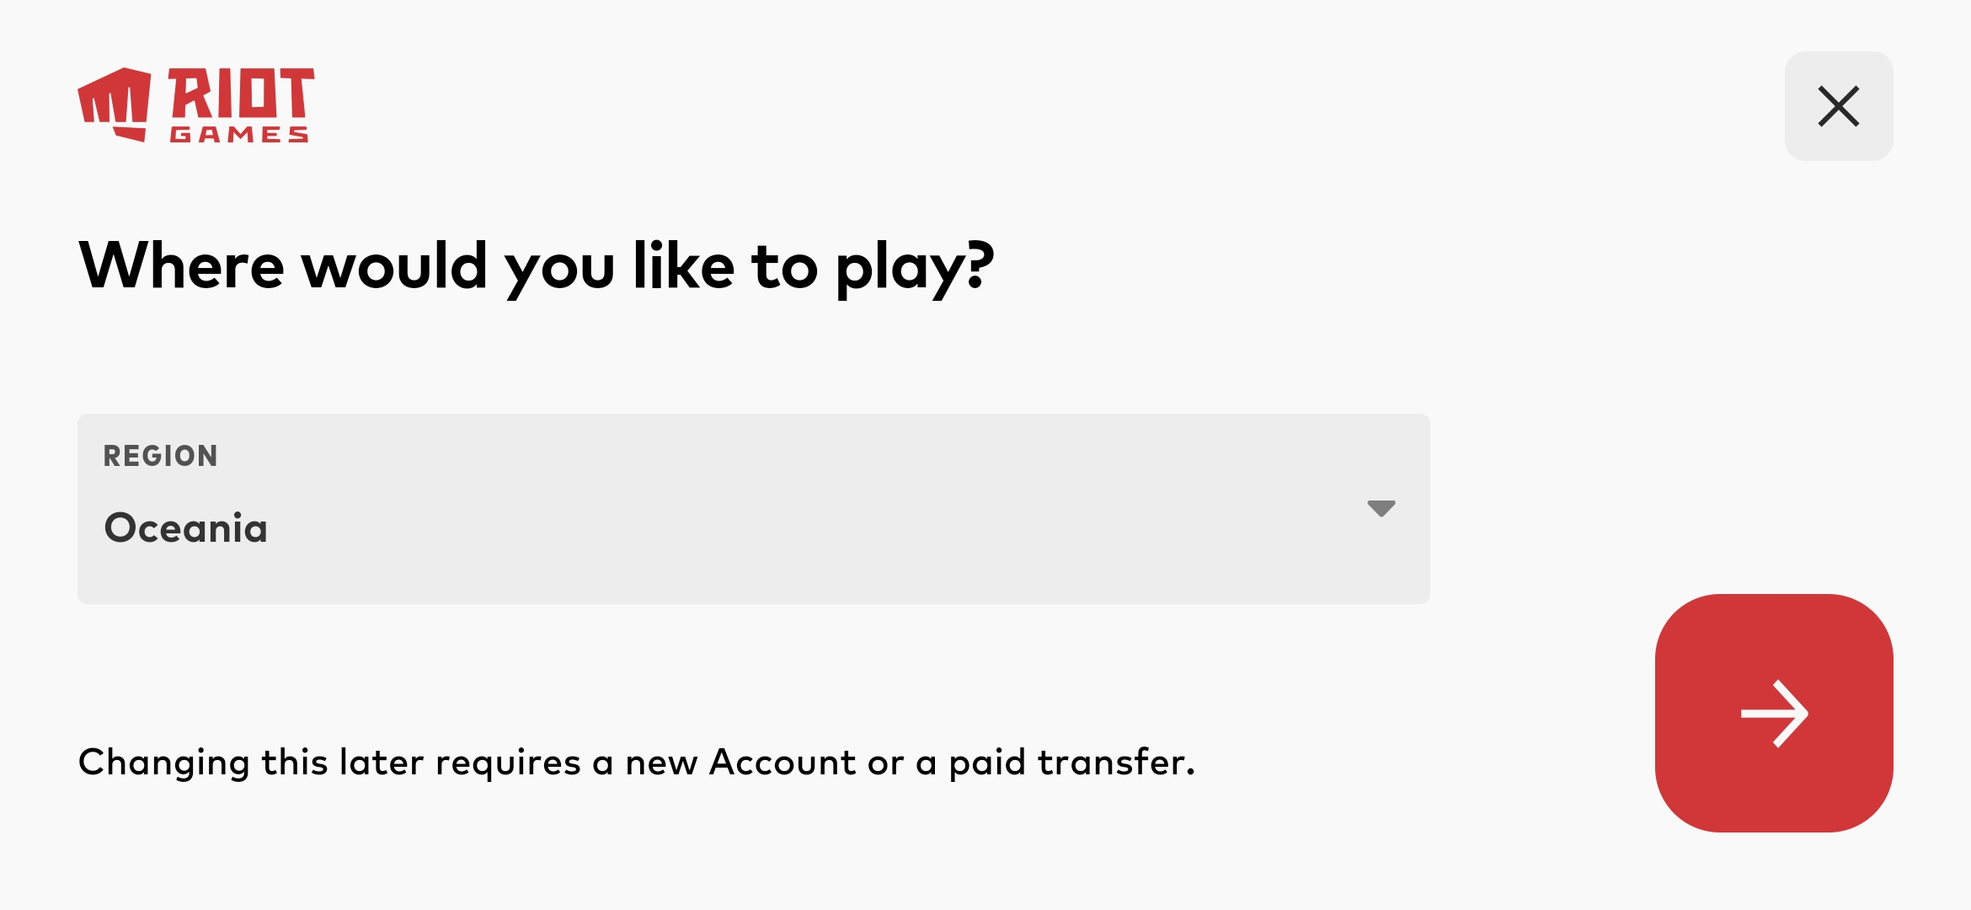Click the word 'Account' in the notice

pyautogui.click(x=783, y=763)
